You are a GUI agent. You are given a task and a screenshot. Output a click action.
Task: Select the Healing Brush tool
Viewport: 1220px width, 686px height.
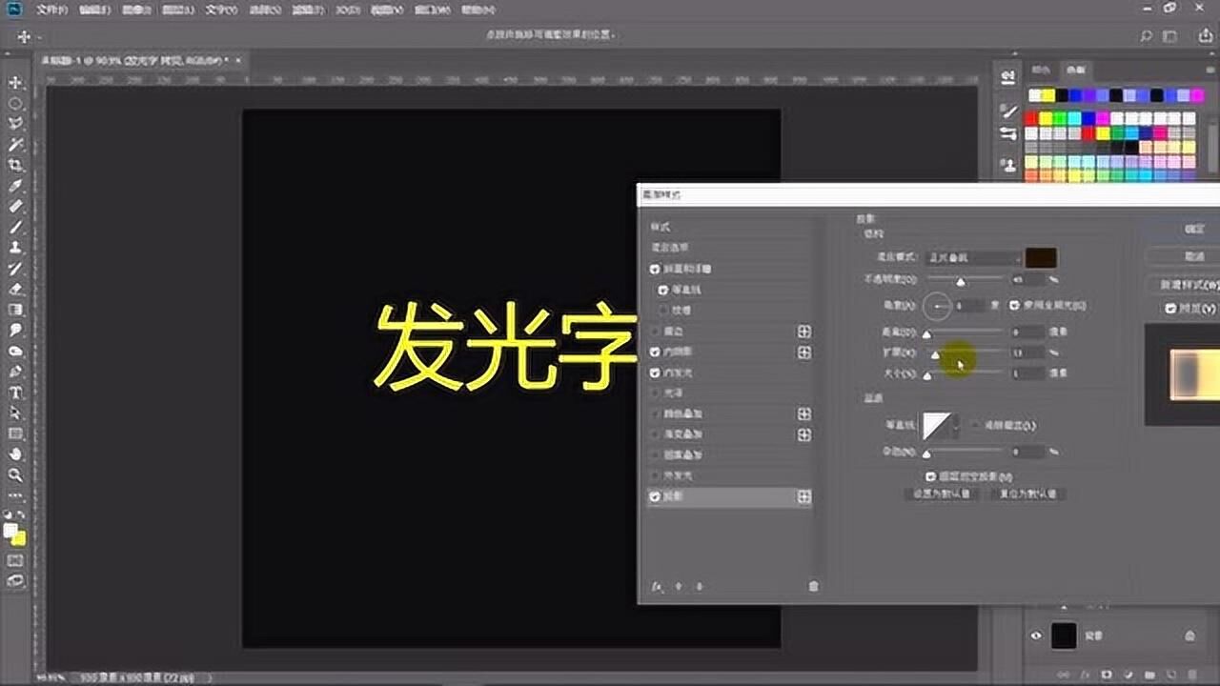(15, 207)
